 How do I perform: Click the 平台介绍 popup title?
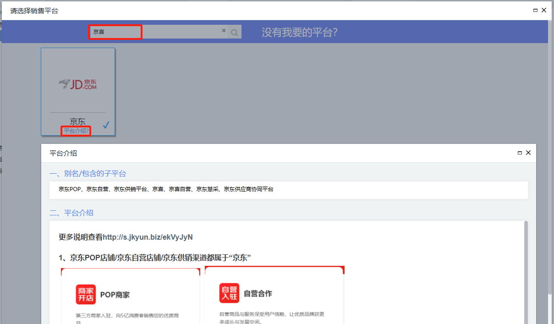click(x=63, y=153)
